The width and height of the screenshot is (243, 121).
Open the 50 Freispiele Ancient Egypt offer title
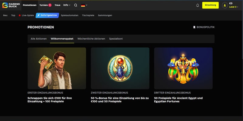click(x=178, y=100)
